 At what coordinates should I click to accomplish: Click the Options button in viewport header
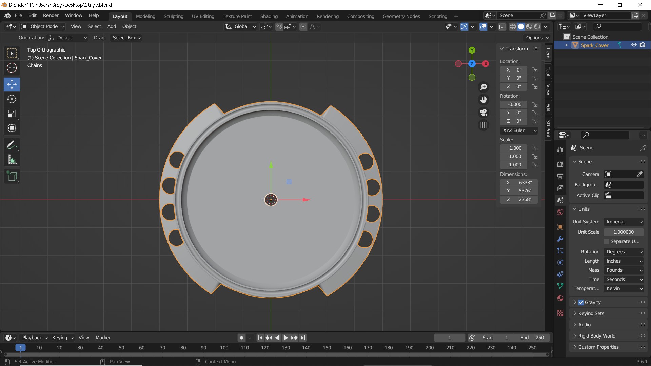537,38
